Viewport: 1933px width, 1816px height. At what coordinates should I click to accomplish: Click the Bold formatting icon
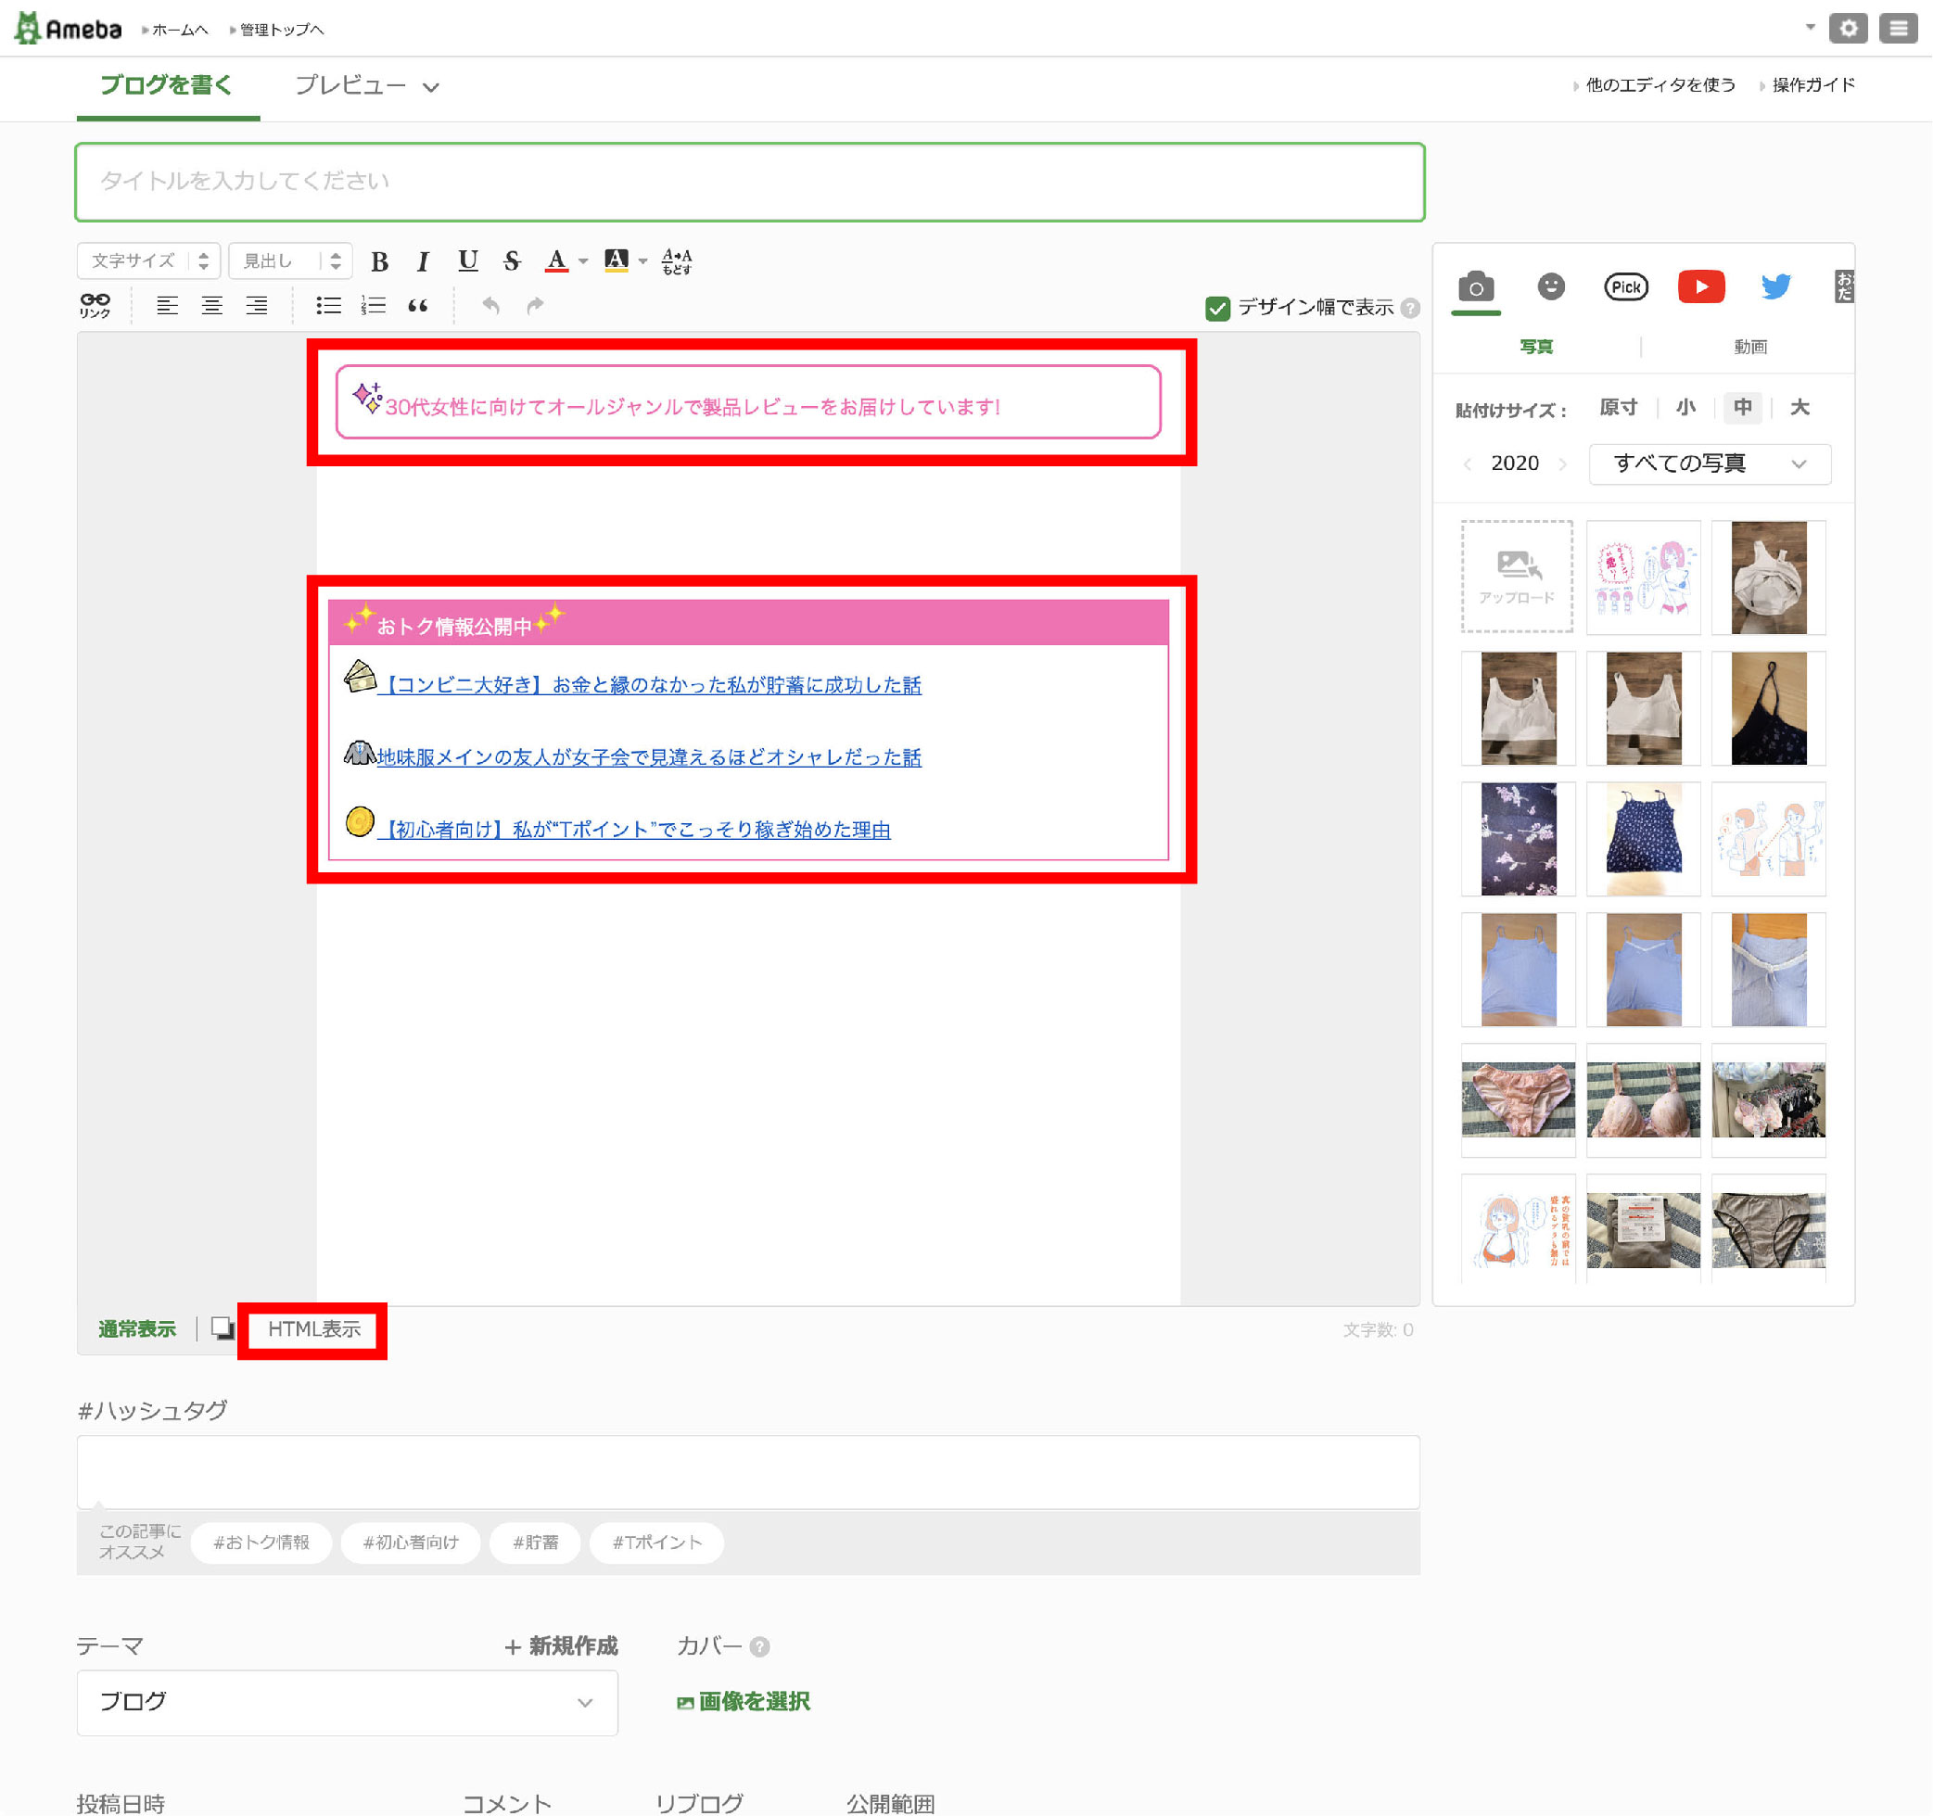[x=379, y=260]
